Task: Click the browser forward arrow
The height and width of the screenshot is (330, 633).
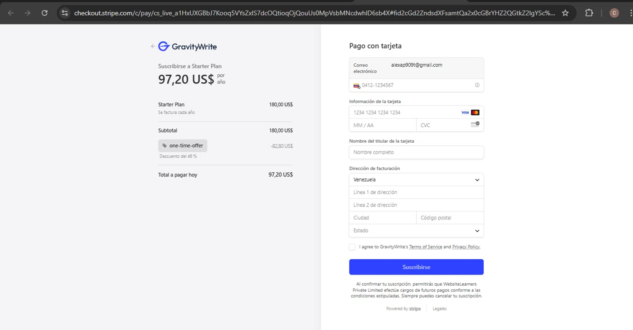Action: tap(27, 13)
